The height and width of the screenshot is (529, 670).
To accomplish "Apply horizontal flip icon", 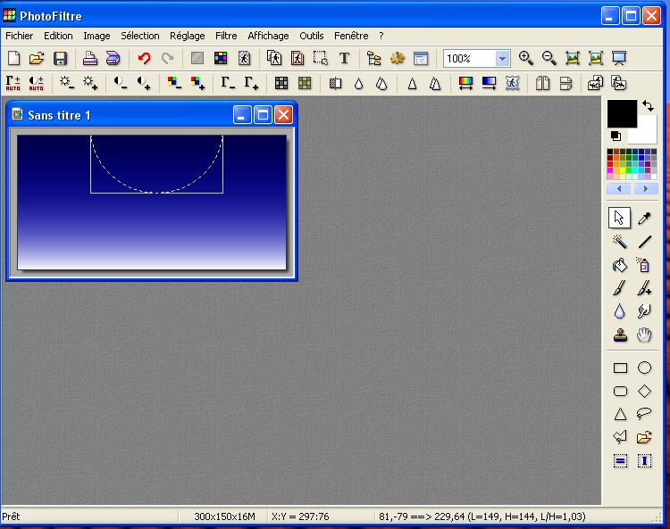I will point(542,83).
